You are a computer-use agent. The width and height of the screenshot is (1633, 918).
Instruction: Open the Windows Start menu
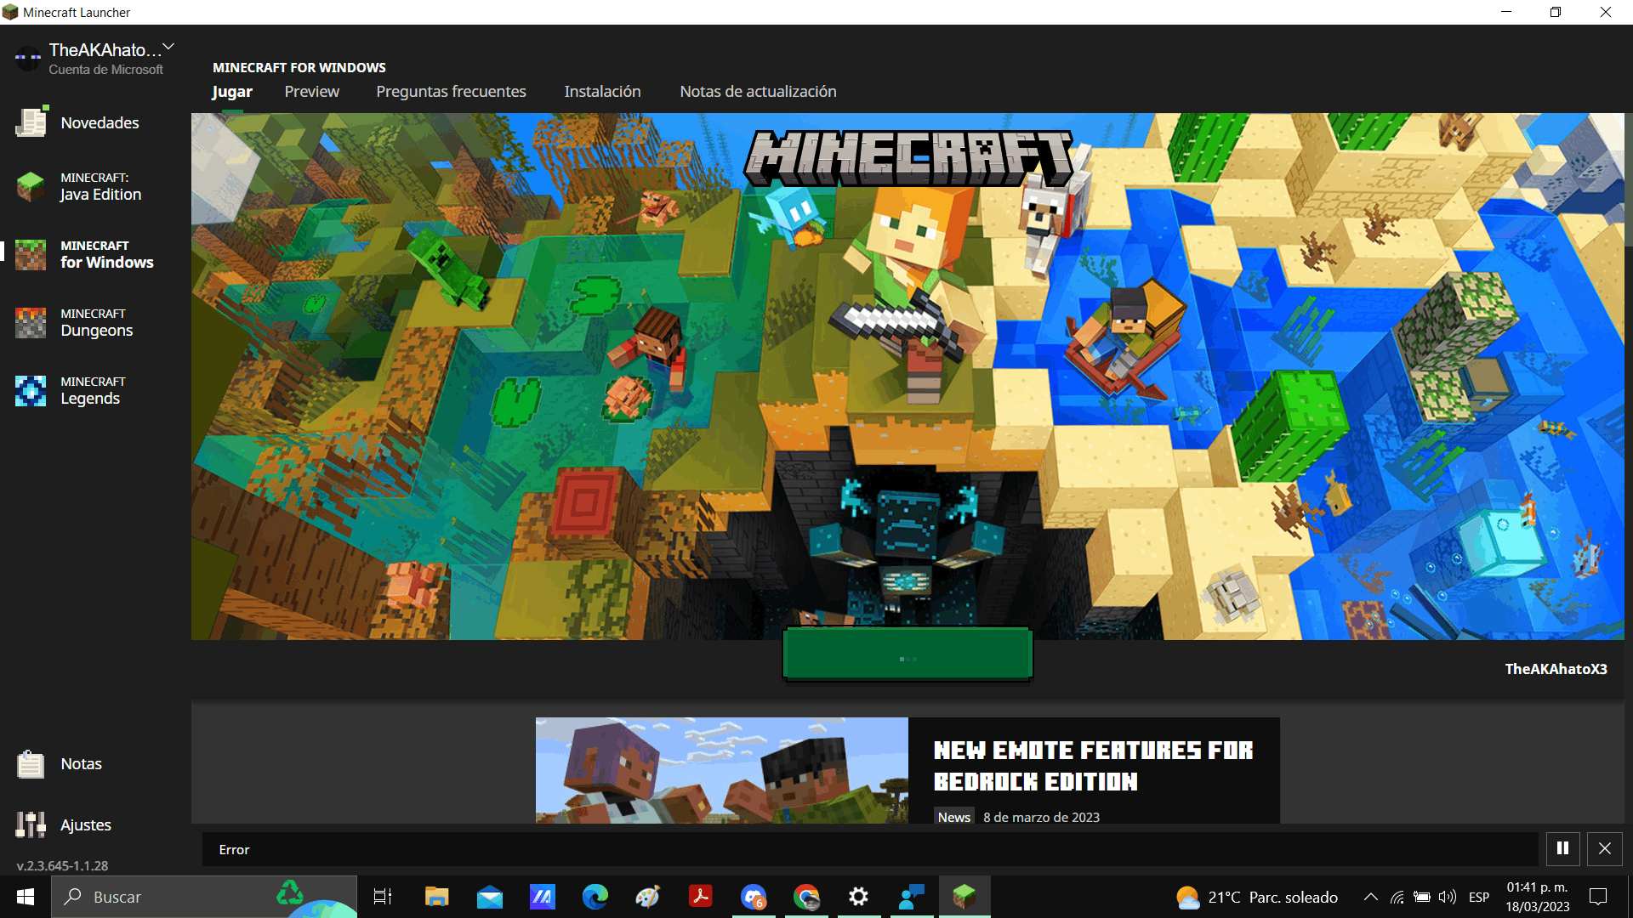(26, 897)
